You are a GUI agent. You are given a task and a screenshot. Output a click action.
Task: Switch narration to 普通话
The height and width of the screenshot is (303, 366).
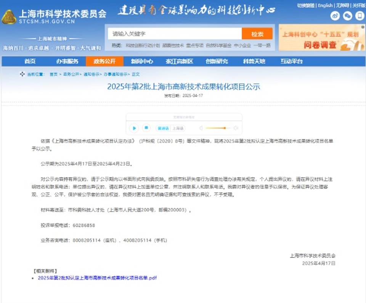point(163,128)
